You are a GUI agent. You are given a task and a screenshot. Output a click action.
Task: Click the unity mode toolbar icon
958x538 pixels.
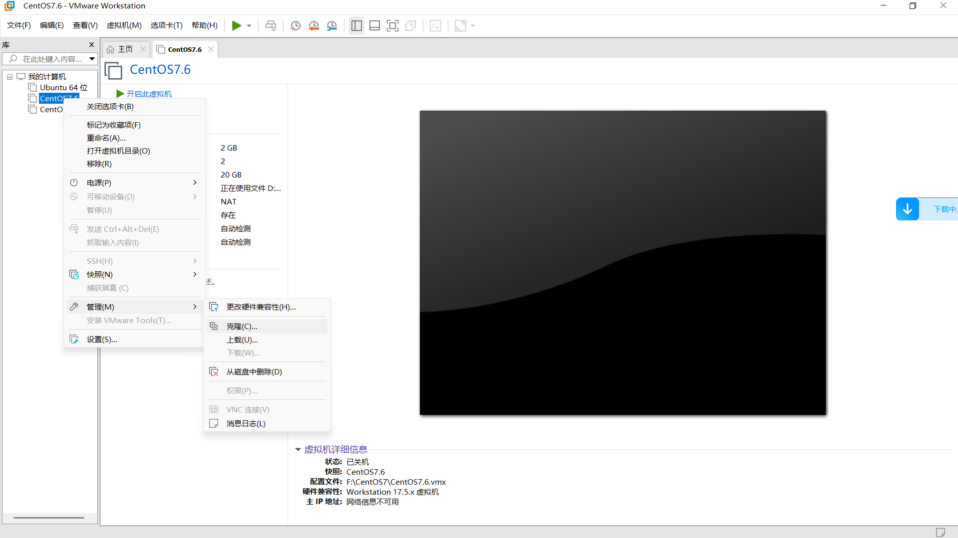click(411, 26)
